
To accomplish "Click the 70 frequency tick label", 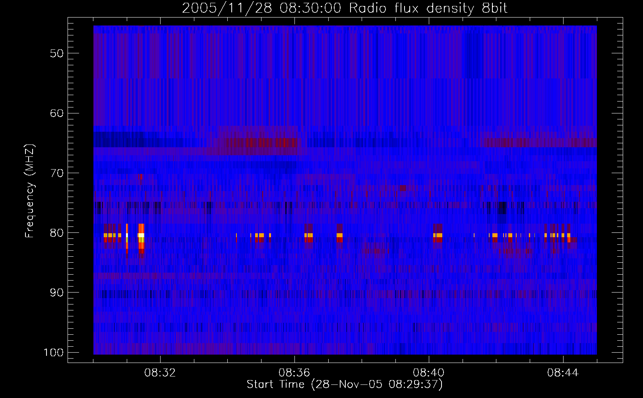I will 57,173.
